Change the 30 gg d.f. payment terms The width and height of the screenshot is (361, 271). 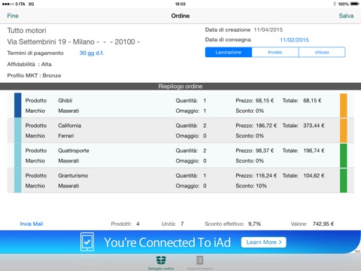(92, 53)
